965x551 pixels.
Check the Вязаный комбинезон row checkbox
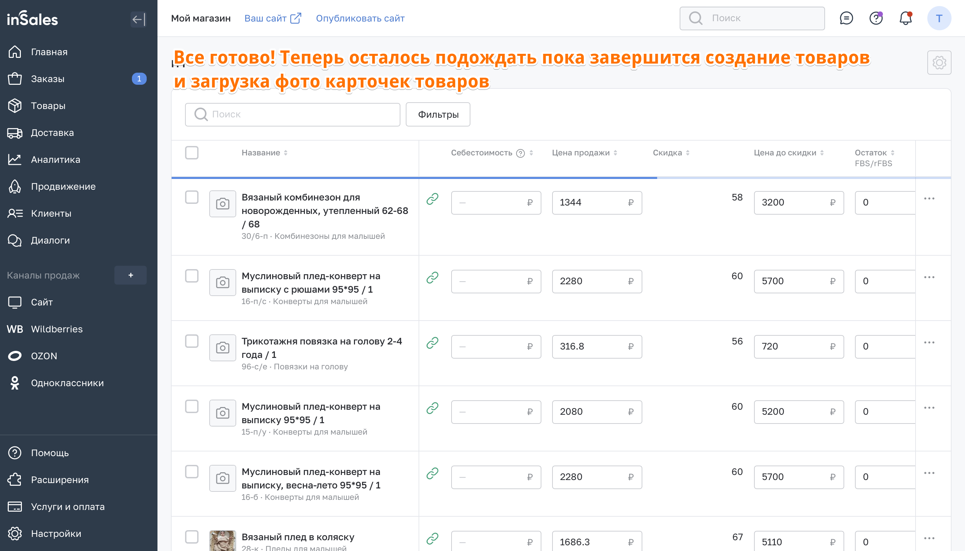coord(192,197)
